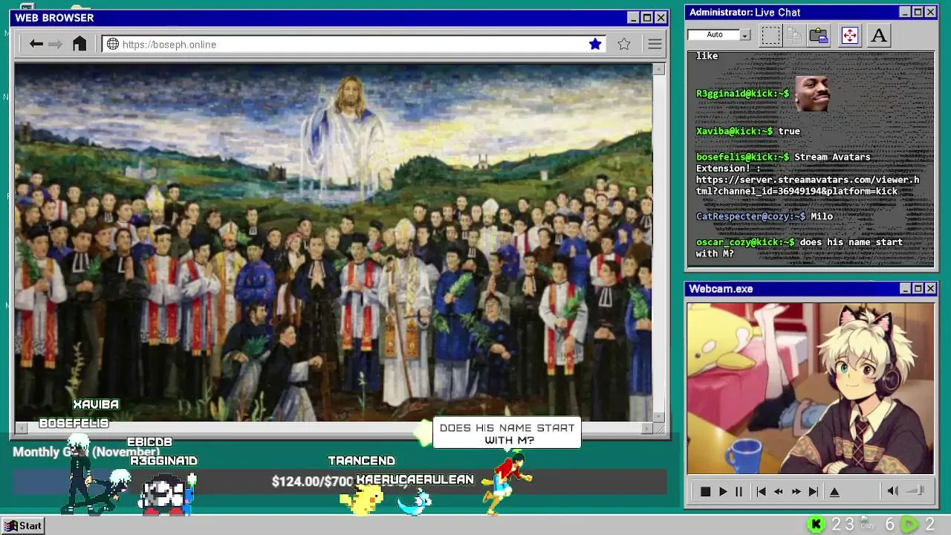951x535 pixels.
Task: Click the copy icon in Live Chat toolbar
Action: click(x=794, y=35)
